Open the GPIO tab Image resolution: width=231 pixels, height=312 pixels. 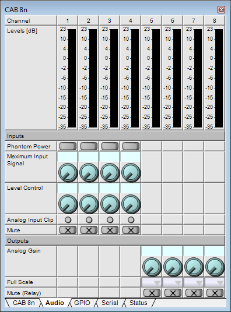pos(82,303)
